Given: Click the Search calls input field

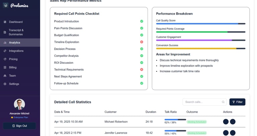Looking at the screenshot, I should [x=202, y=102].
